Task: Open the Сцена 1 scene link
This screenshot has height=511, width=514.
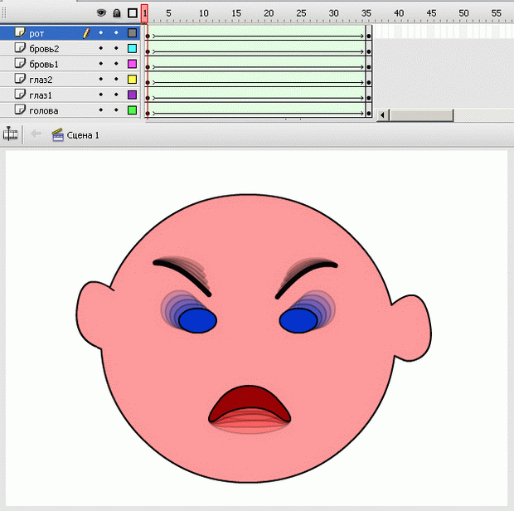Action: [83, 134]
